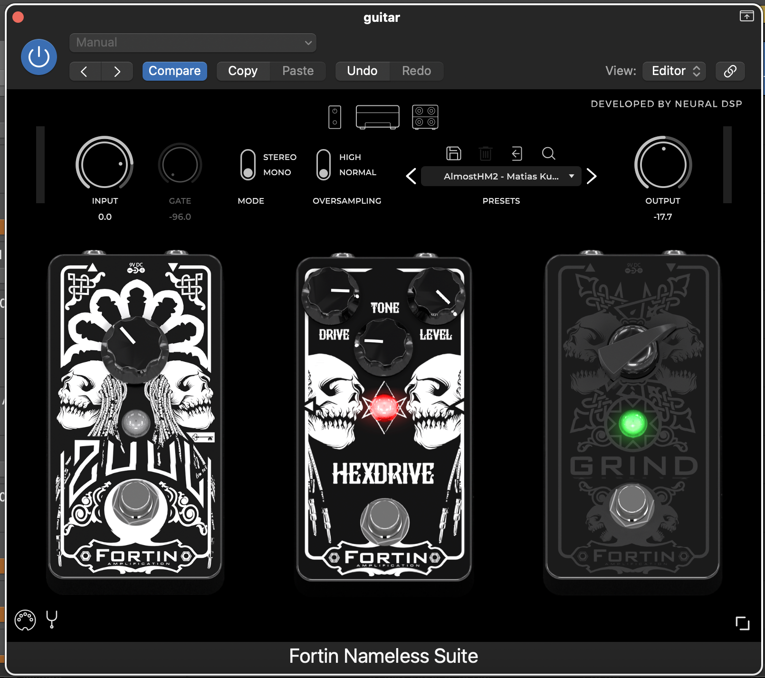The image size is (765, 678).
Task: Click the Compare button
Action: (175, 71)
